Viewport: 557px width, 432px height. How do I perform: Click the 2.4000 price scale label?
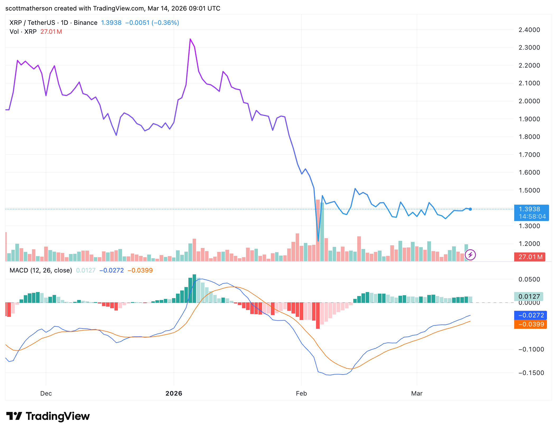pyautogui.click(x=529, y=30)
